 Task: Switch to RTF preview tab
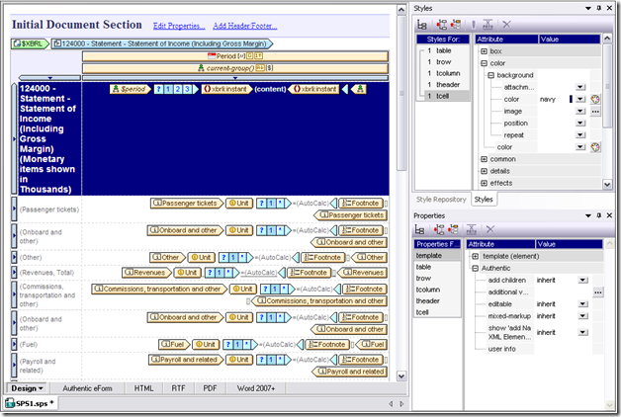click(178, 388)
